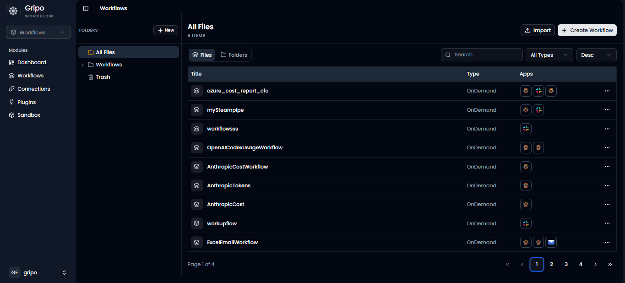The image size is (625, 283).
Task: Click the Slack icon in workflowsss row
Action: [526, 129]
